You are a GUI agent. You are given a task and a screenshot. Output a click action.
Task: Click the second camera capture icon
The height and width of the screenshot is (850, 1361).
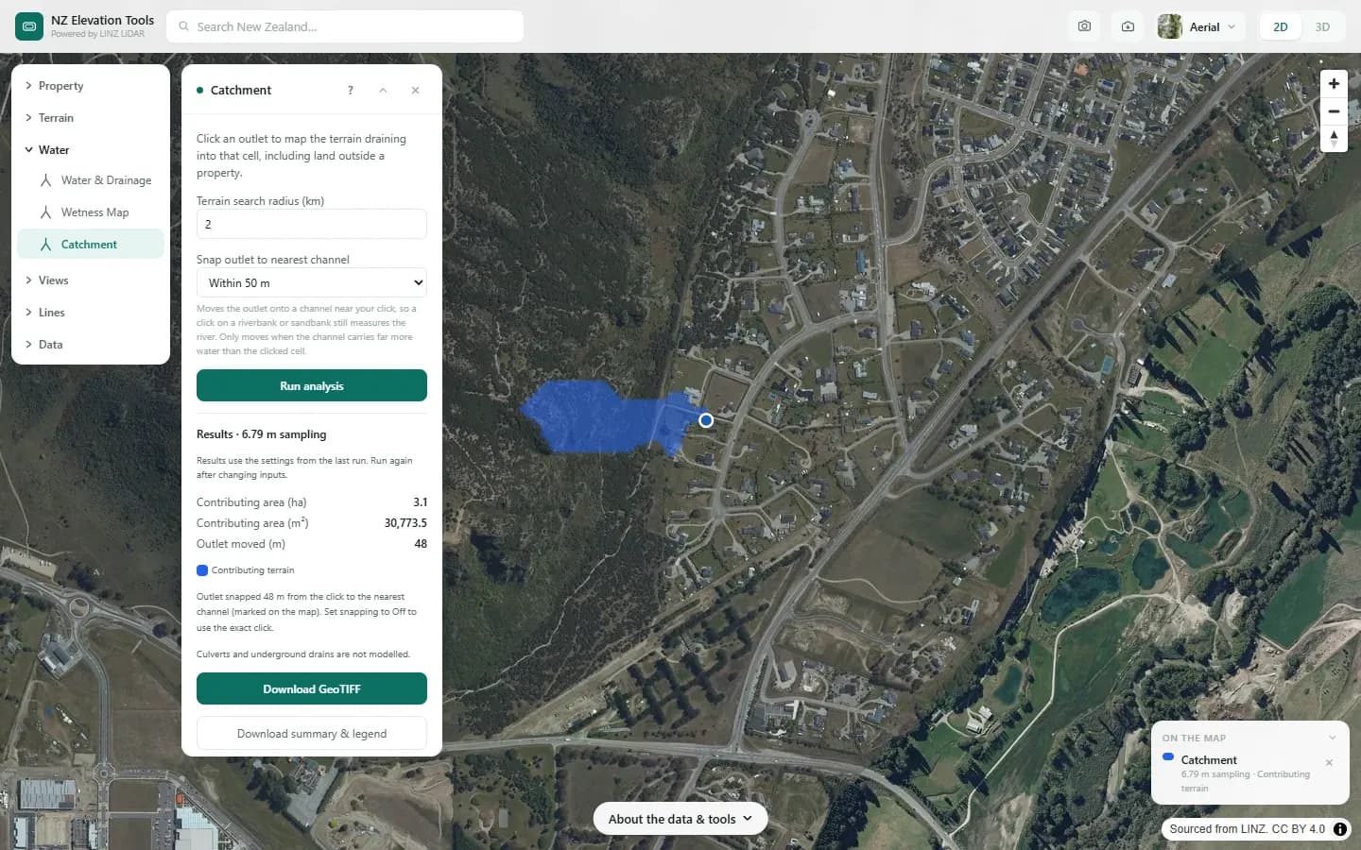pos(1128,26)
